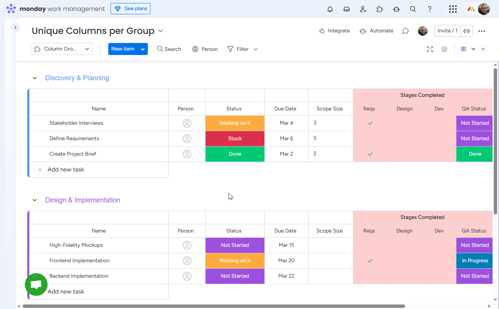The height and width of the screenshot is (309, 499).
Task: Open board settings gear icon
Action: point(444,49)
